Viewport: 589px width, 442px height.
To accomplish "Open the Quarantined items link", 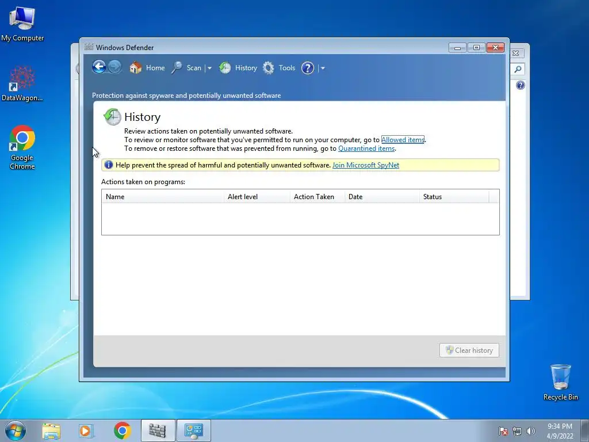I will coord(366,148).
